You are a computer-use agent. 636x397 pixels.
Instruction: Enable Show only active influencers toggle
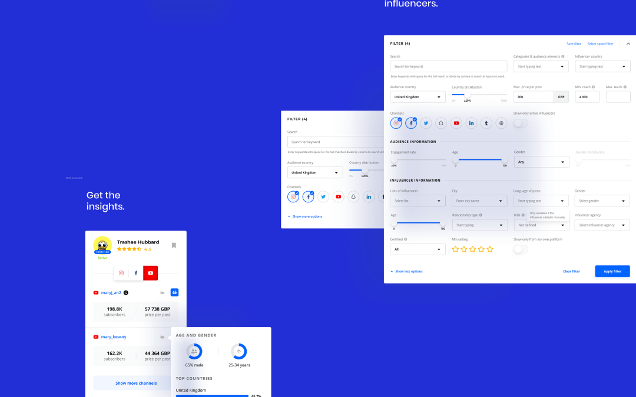(521, 123)
